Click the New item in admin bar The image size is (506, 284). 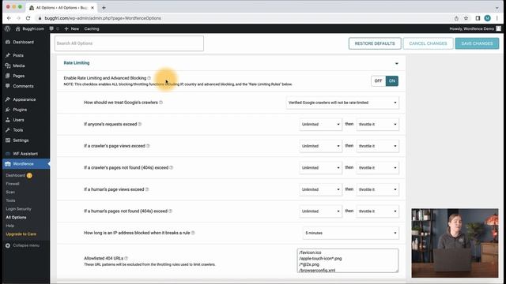[x=72, y=28]
